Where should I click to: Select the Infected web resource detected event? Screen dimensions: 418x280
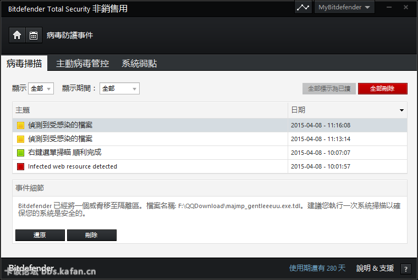click(210, 166)
